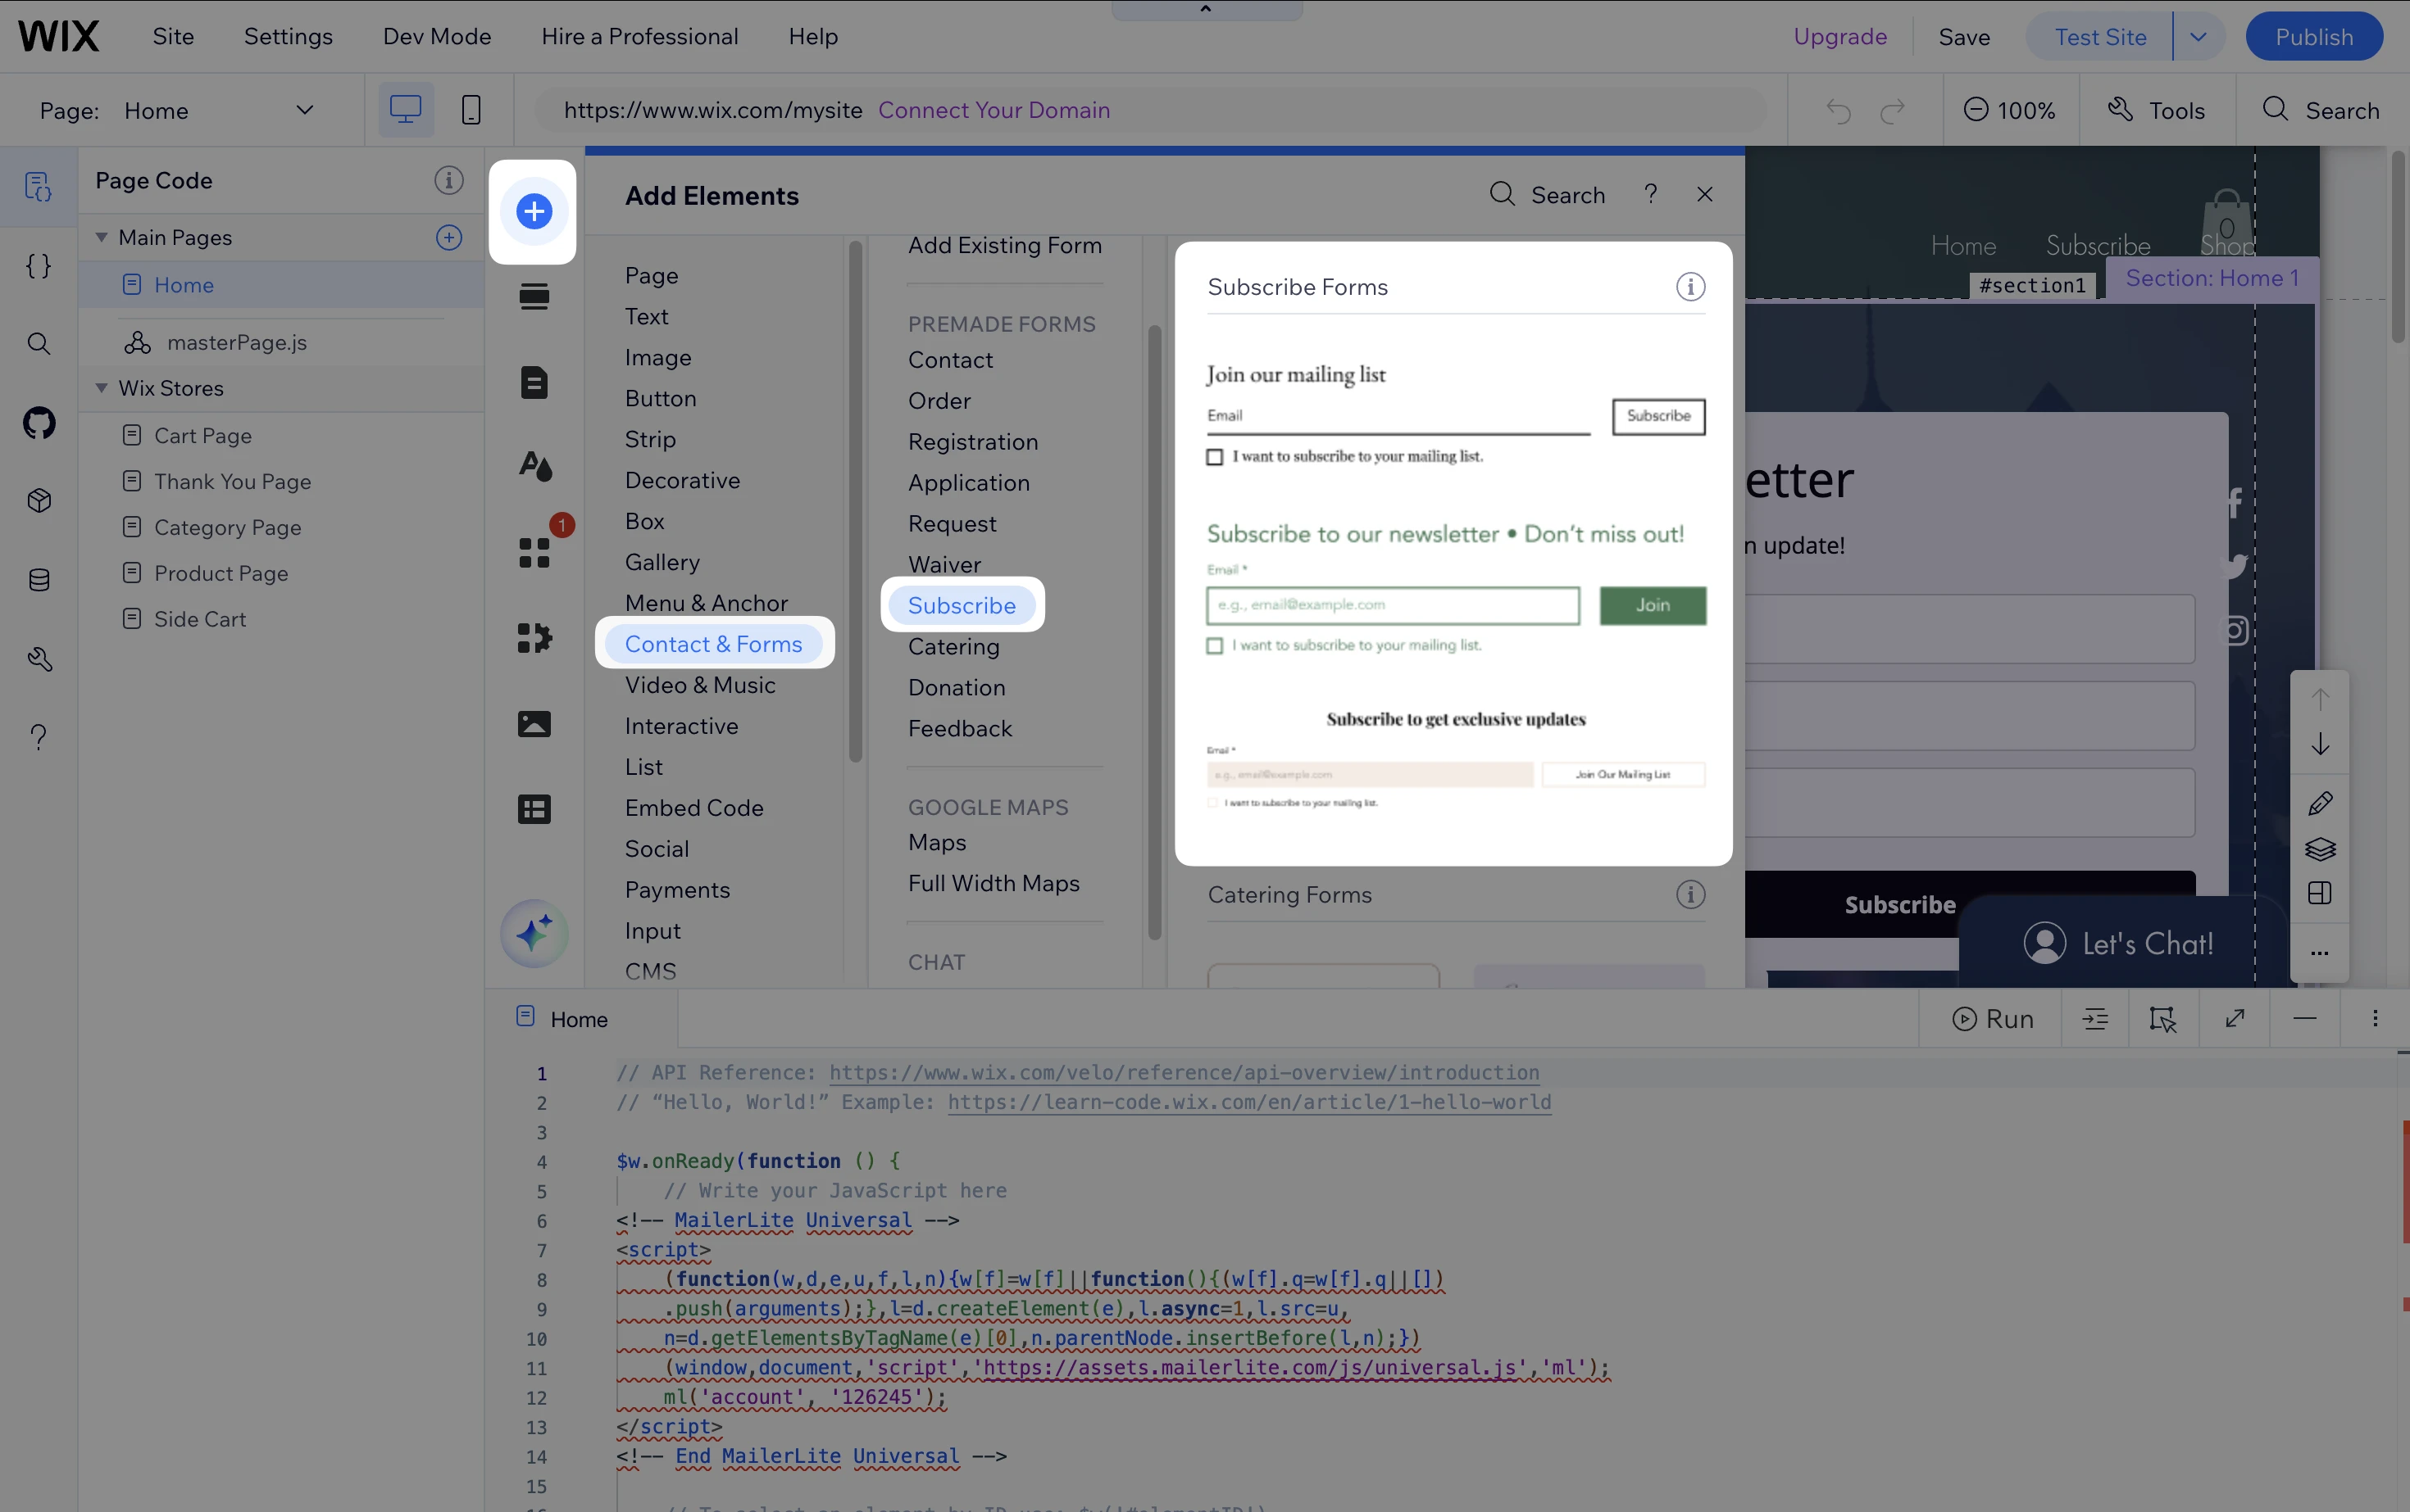Tick the green newsletter form checkbox

pyautogui.click(x=1215, y=646)
